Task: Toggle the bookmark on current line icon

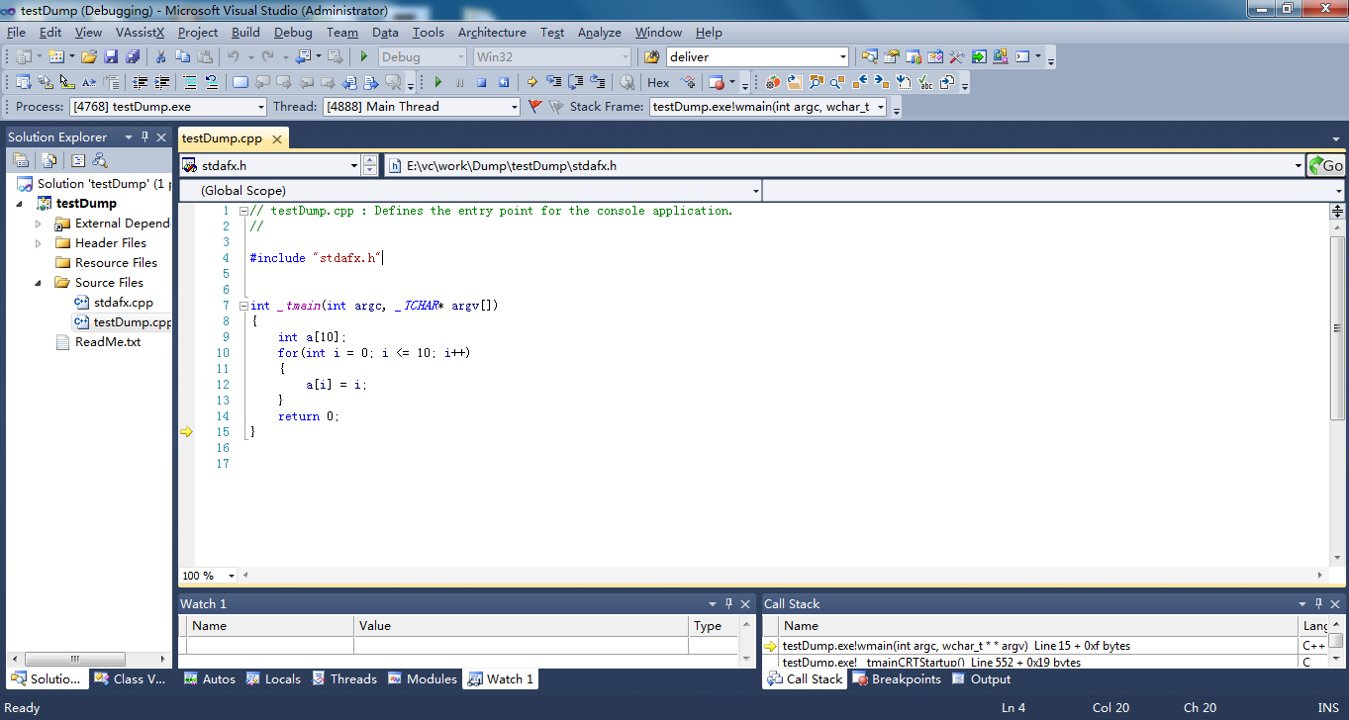Action: [x=241, y=82]
